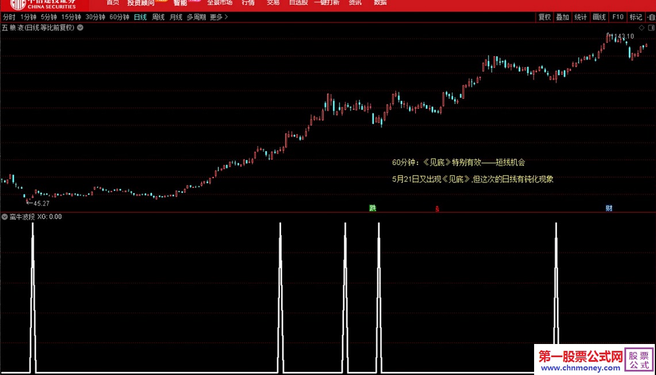Switch to the 月线 monthly chart
Image resolution: width=656 pixels, height=375 pixels.
(x=176, y=17)
